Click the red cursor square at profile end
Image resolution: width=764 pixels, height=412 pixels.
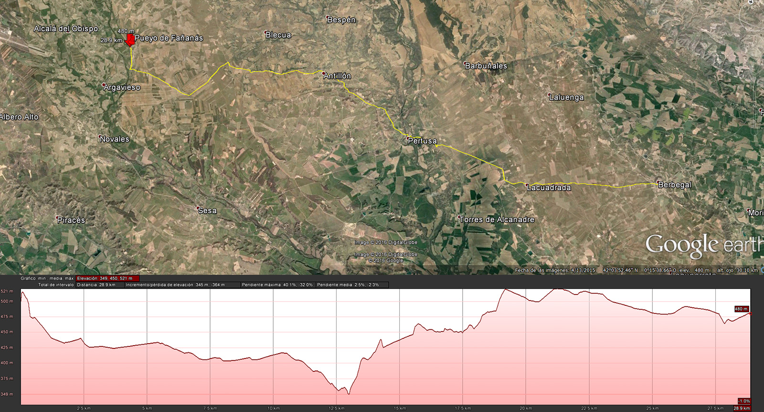point(751,314)
